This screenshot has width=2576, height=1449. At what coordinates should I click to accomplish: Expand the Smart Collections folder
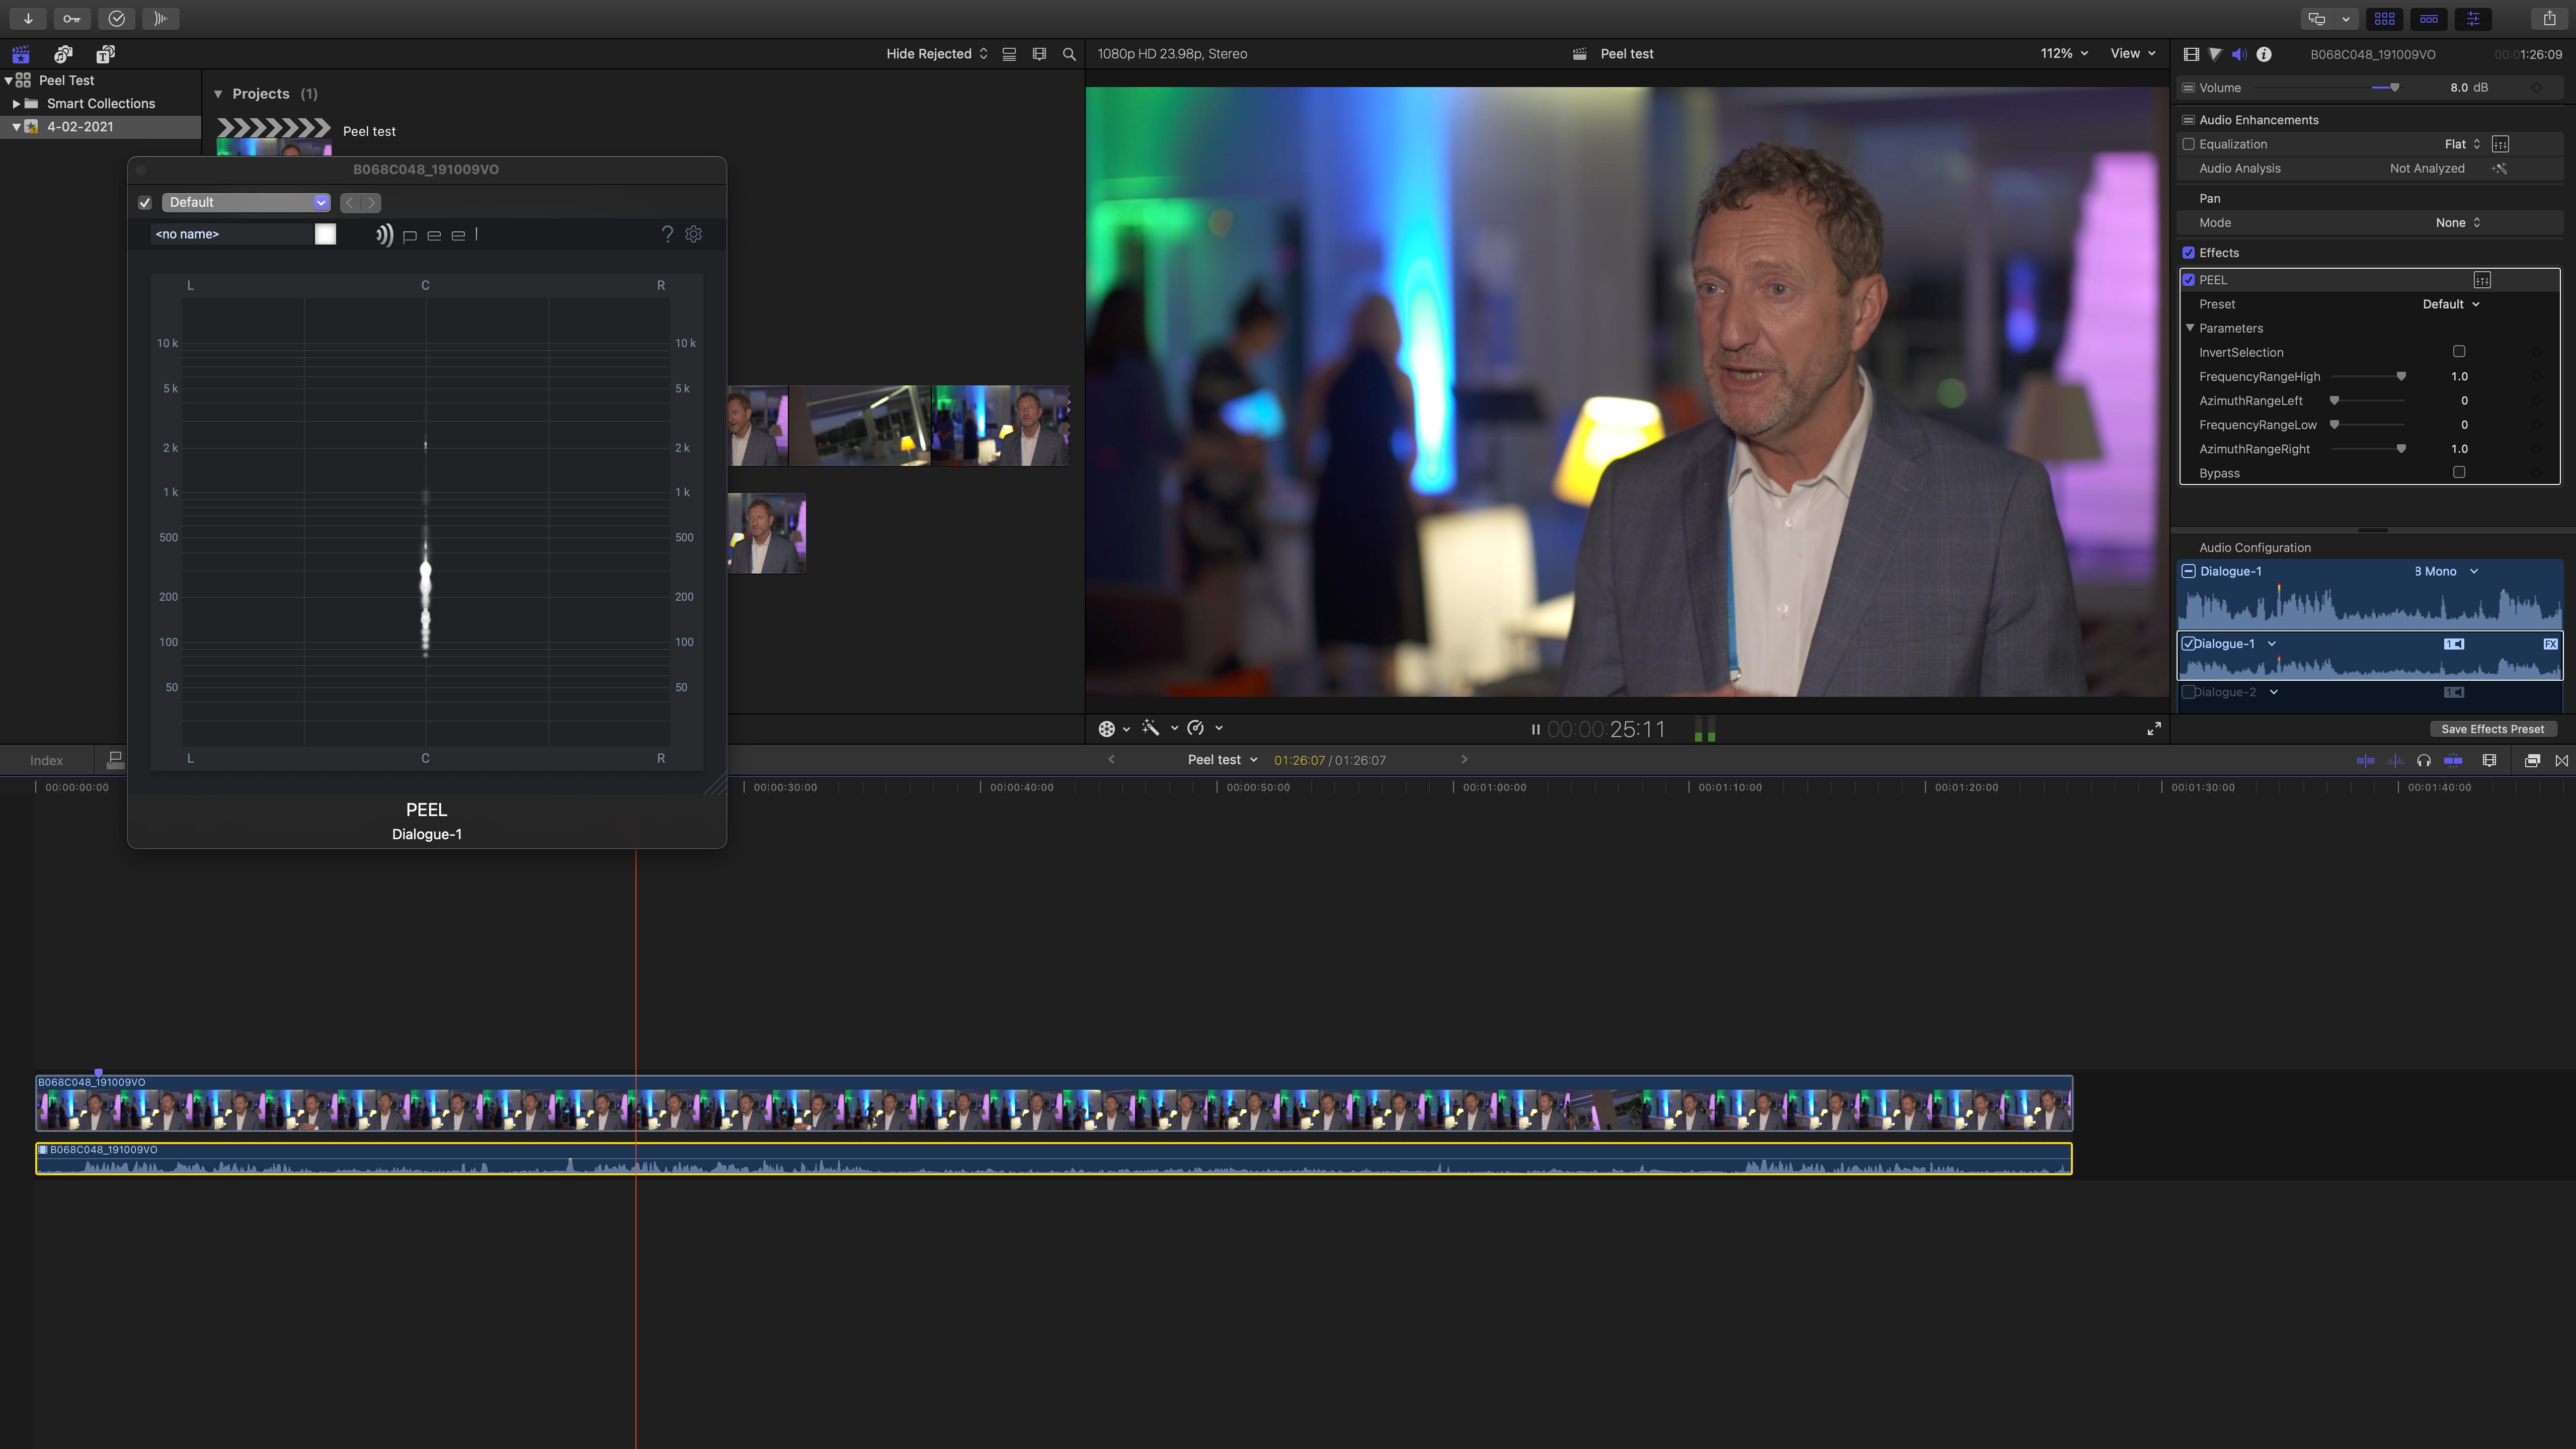click(16, 104)
